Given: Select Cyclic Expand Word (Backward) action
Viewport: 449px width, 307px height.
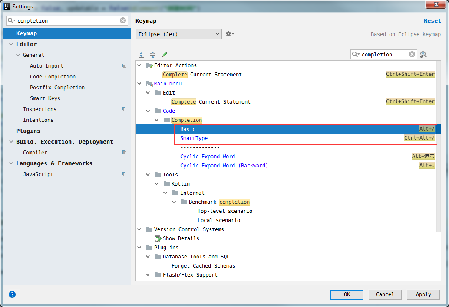Looking at the screenshot, I should click(224, 166).
